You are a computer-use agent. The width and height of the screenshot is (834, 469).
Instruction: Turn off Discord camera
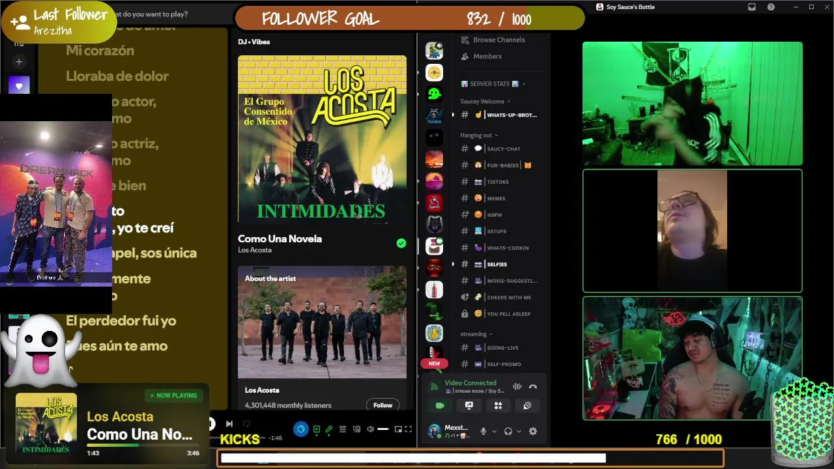pos(440,405)
